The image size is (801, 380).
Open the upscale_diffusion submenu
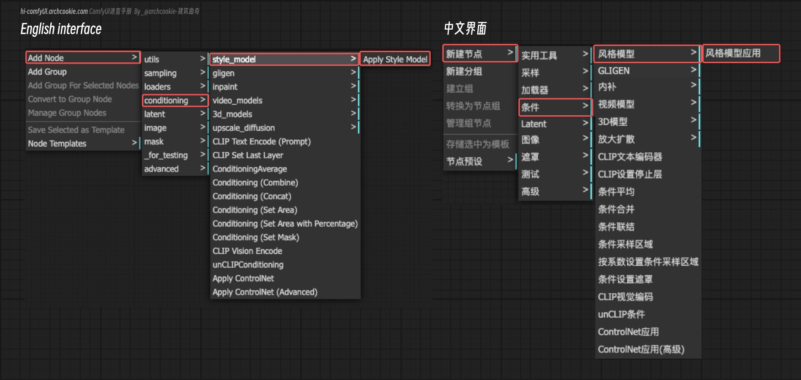coord(284,128)
